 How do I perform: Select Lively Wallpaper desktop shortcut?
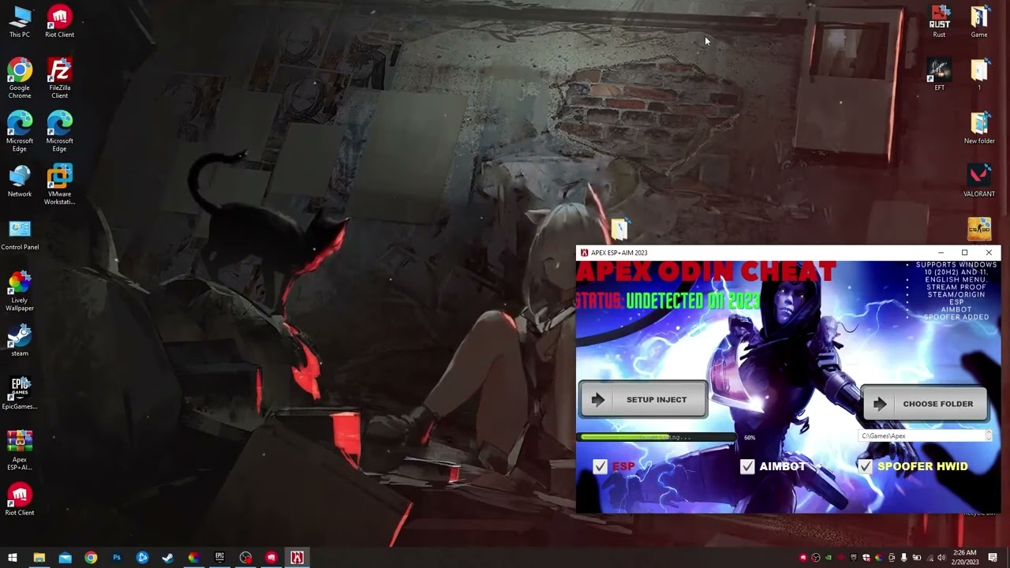pyautogui.click(x=20, y=292)
